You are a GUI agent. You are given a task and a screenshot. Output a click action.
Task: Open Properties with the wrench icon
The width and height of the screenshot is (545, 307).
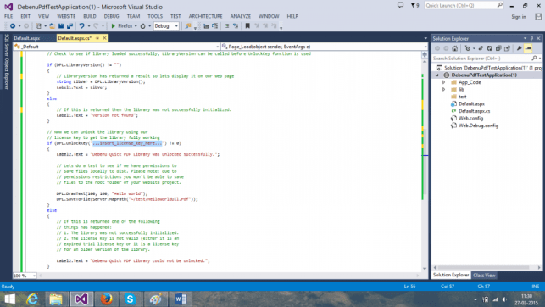[x=519, y=48]
